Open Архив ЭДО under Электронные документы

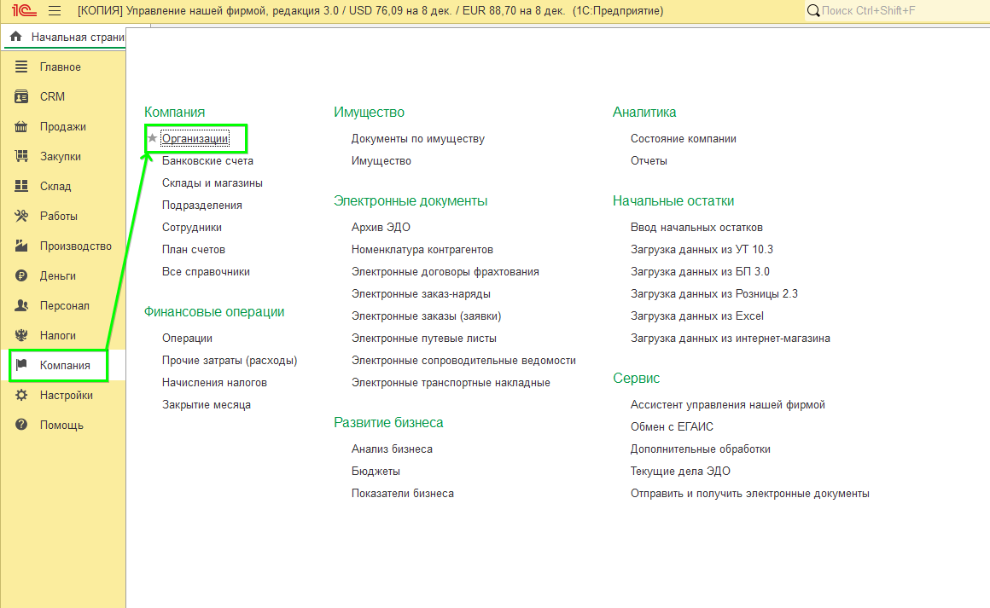pos(381,228)
